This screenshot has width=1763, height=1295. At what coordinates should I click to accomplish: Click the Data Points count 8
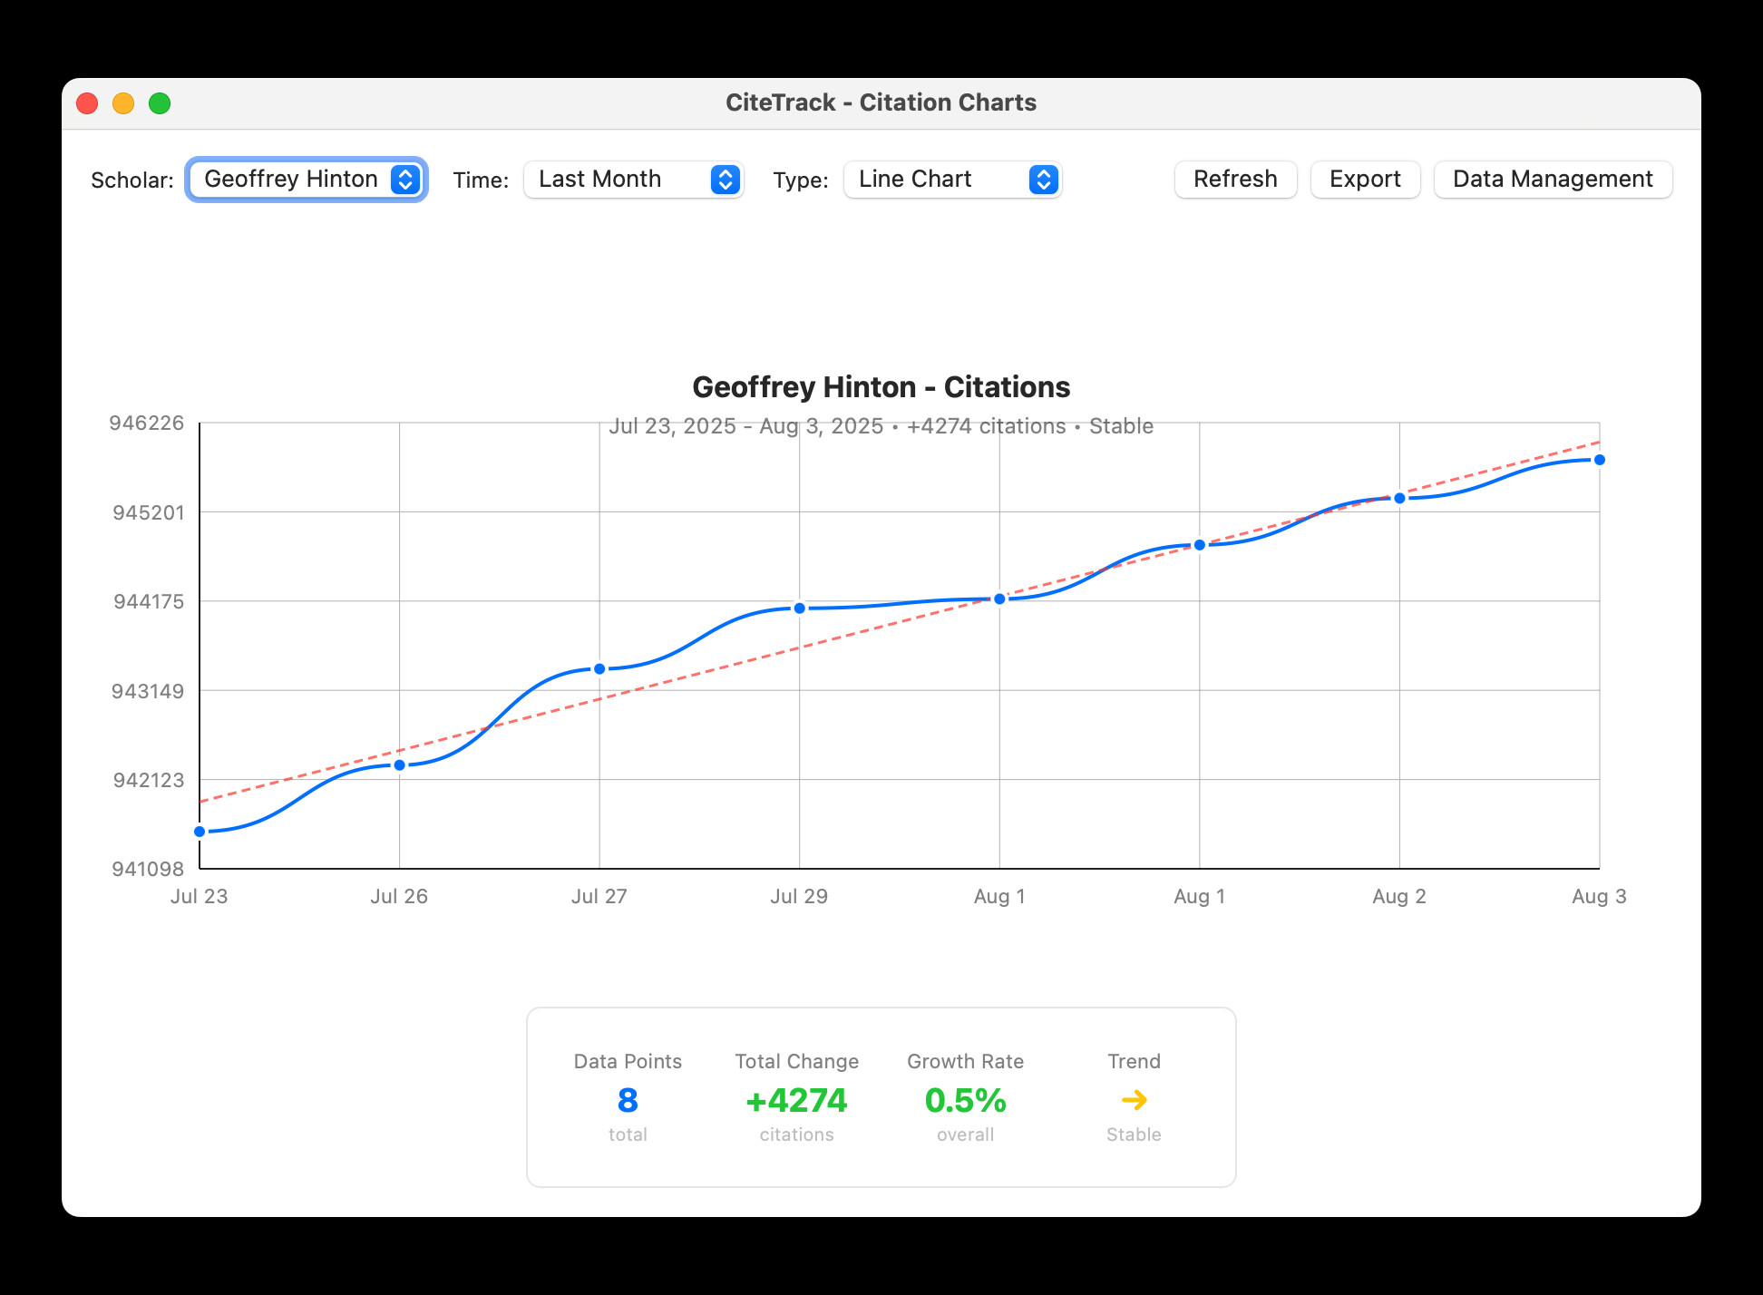pos(628,1100)
